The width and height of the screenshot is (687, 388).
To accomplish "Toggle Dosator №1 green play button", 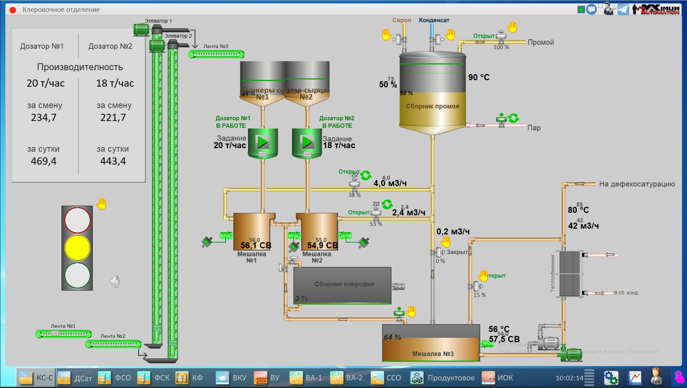I will (x=263, y=142).
